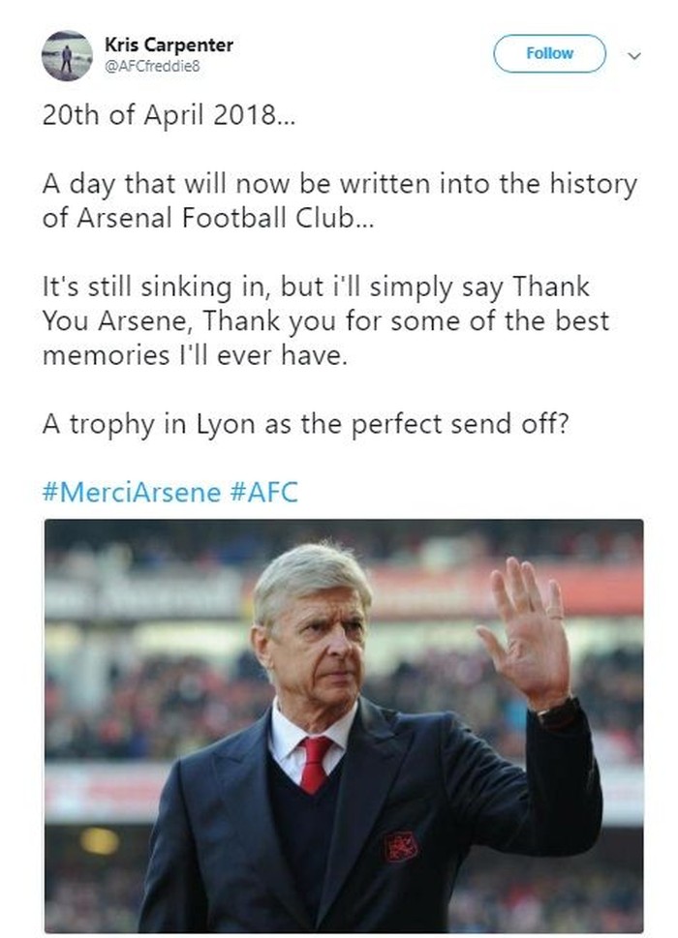678x938 pixels.
Task: Click the "memories I'll ever have." text line
Action: tap(194, 354)
